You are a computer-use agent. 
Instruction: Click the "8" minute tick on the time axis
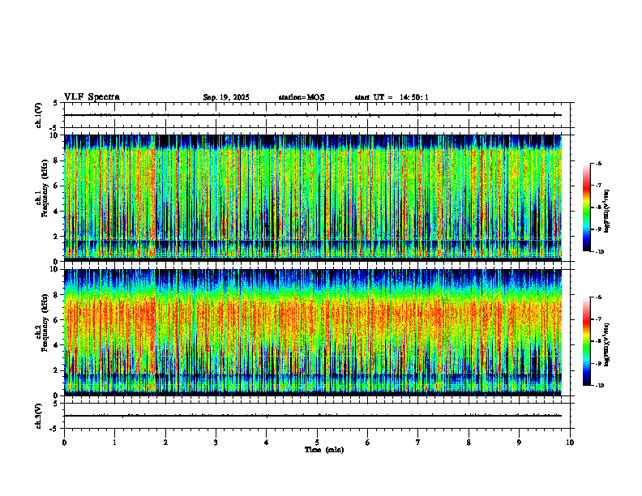[469, 443]
